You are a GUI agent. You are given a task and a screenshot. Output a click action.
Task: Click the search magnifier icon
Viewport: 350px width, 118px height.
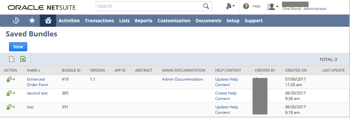click(x=206, y=6)
